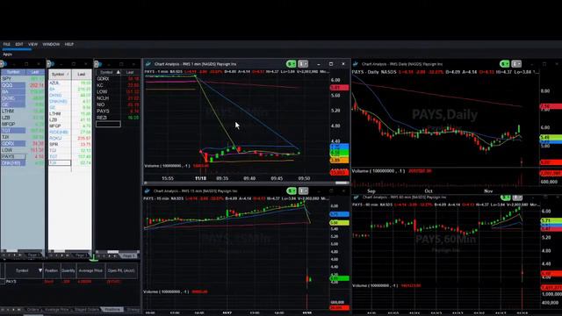The width and height of the screenshot is (562, 316).
Task: Select REZI row in dark watchlist
Action: pyautogui.click(x=118, y=118)
